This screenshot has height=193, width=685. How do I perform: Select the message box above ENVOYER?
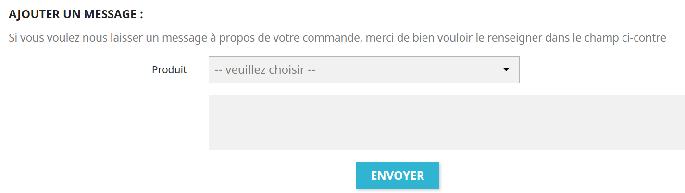(446, 123)
